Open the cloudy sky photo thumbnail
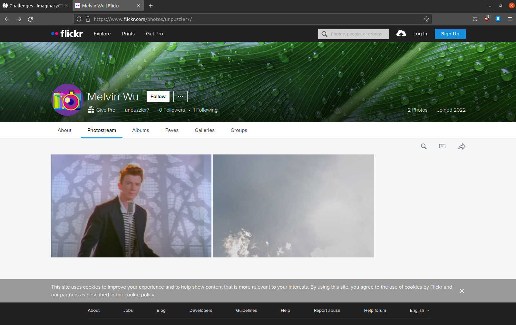Viewport: 516px width, 325px height. click(x=293, y=206)
